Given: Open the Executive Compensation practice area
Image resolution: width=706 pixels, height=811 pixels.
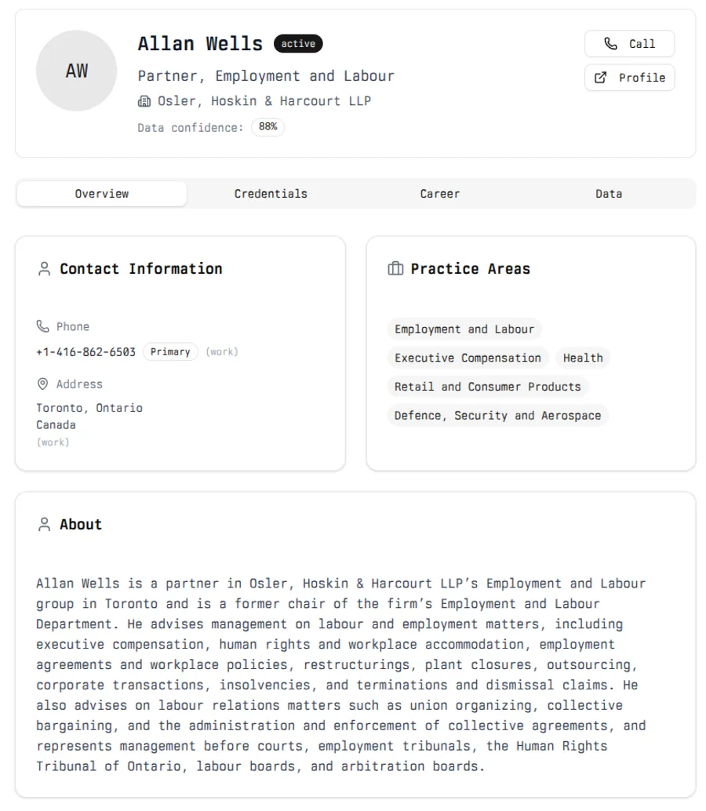Looking at the screenshot, I should 468,358.
